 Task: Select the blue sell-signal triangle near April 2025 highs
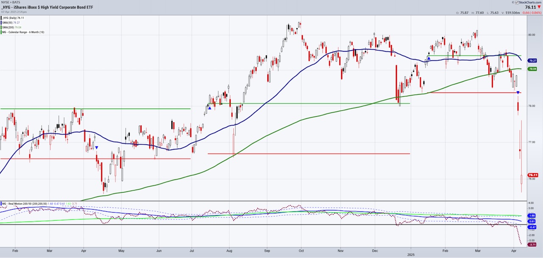pos(518,93)
